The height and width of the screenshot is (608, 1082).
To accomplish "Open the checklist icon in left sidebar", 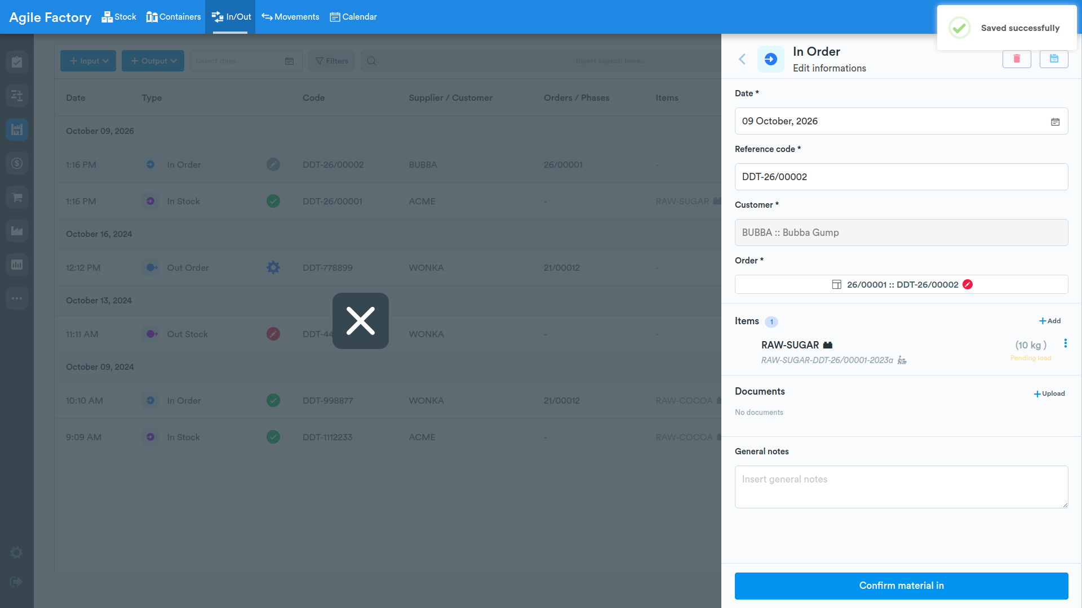I will 17,62.
